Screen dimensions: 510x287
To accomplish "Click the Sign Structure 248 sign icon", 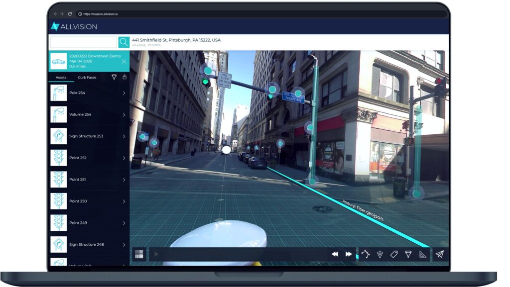I will click(x=59, y=244).
